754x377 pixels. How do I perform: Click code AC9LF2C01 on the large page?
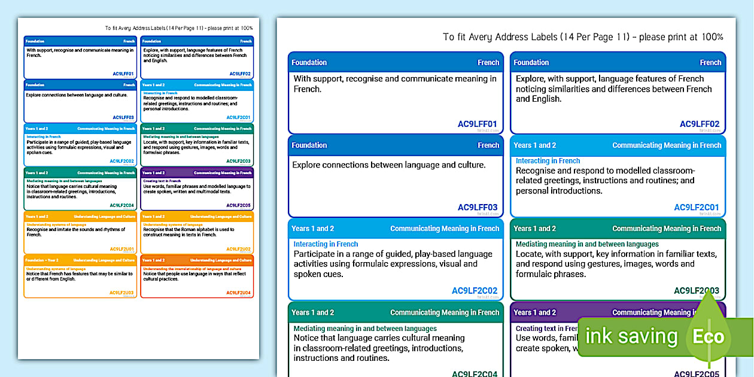(x=697, y=208)
